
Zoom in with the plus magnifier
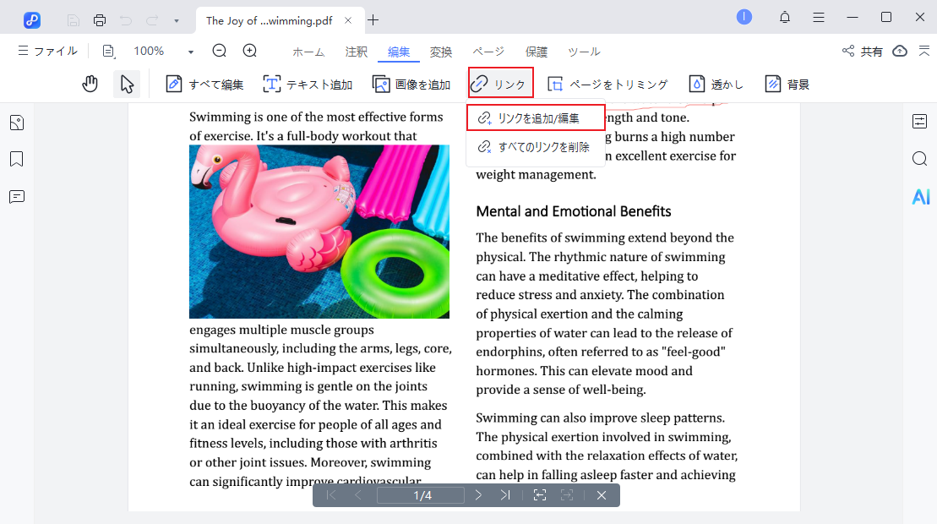[x=250, y=51]
